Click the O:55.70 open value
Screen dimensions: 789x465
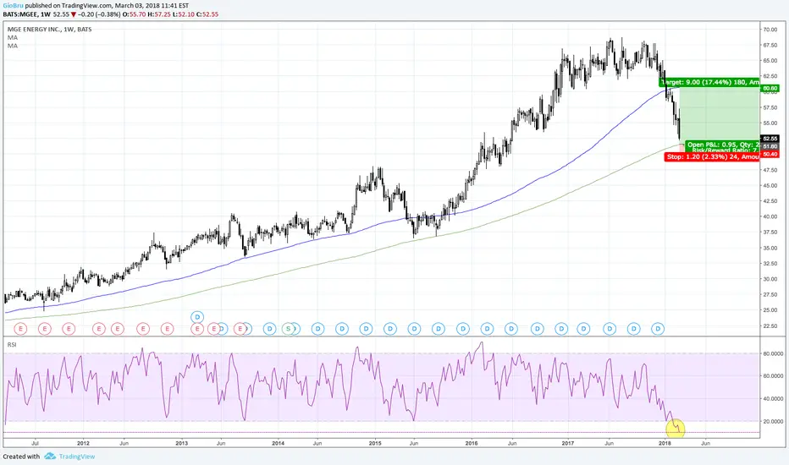pos(135,14)
